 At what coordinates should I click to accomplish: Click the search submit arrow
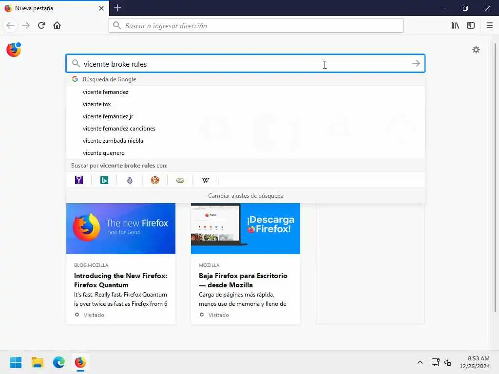tap(416, 64)
